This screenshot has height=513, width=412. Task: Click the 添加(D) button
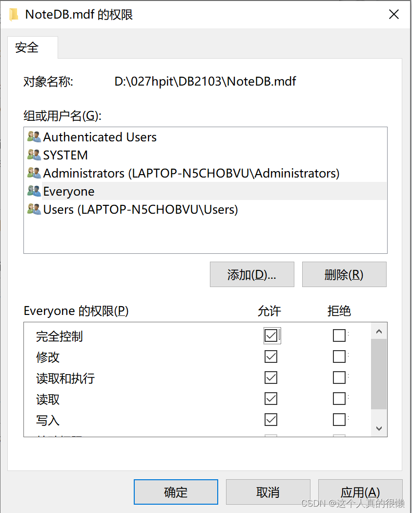(x=252, y=274)
